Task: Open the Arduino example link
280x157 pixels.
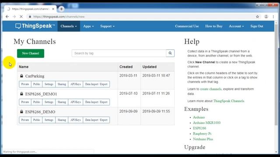Action: [199, 117]
